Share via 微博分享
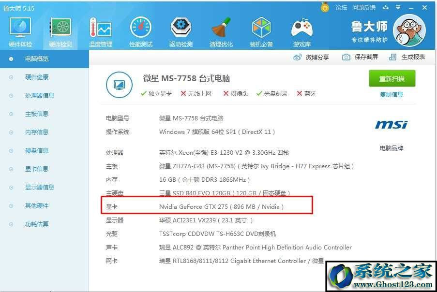 click(311, 57)
